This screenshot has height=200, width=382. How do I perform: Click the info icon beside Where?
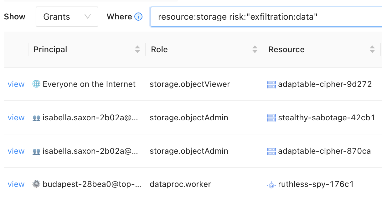pos(138,17)
